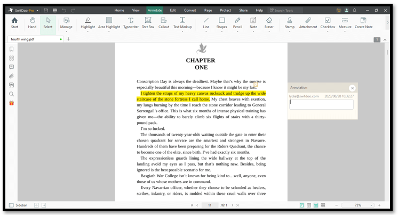Click the Text Markup tool
398x215 pixels.
pyautogui.click(x=182, y=22)
